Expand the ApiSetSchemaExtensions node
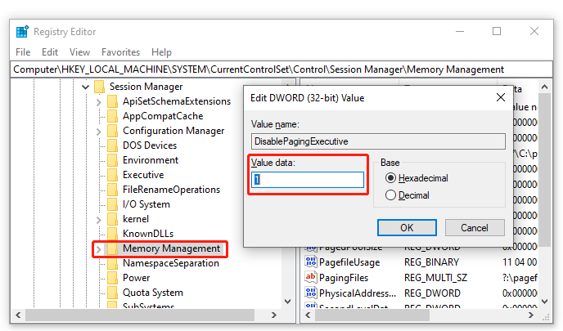 point(99,102)
